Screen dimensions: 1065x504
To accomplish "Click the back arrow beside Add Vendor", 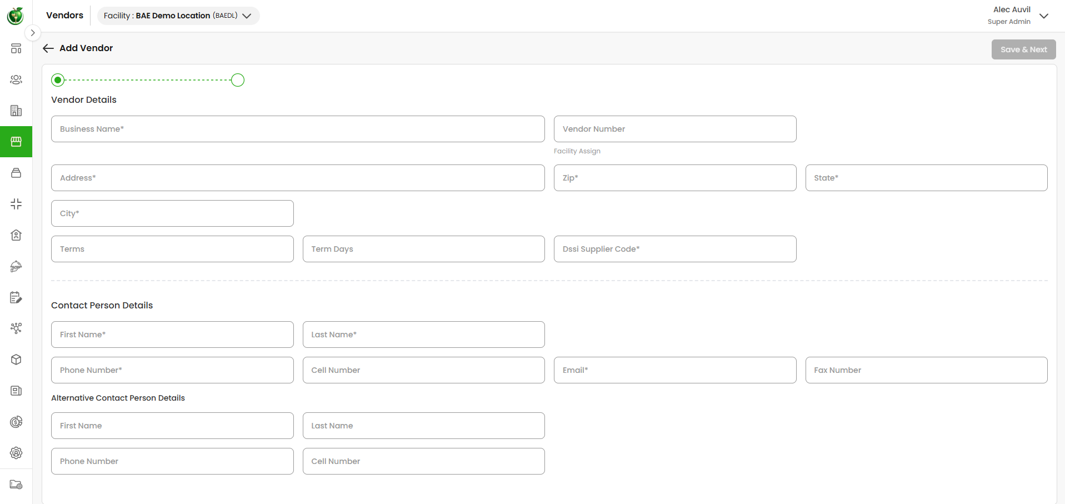I will click(48, 48).
